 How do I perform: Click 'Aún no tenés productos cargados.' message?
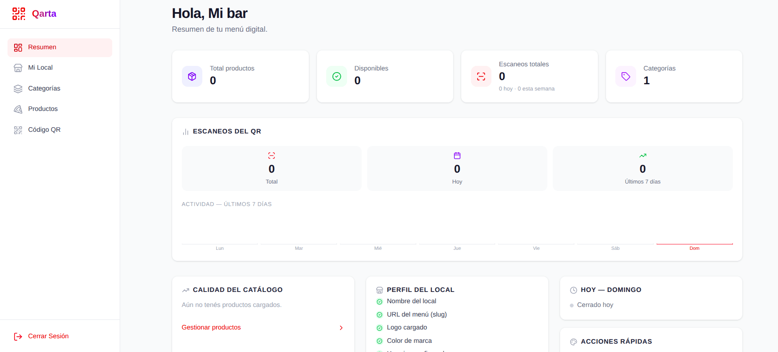click(x=232, y=305)
